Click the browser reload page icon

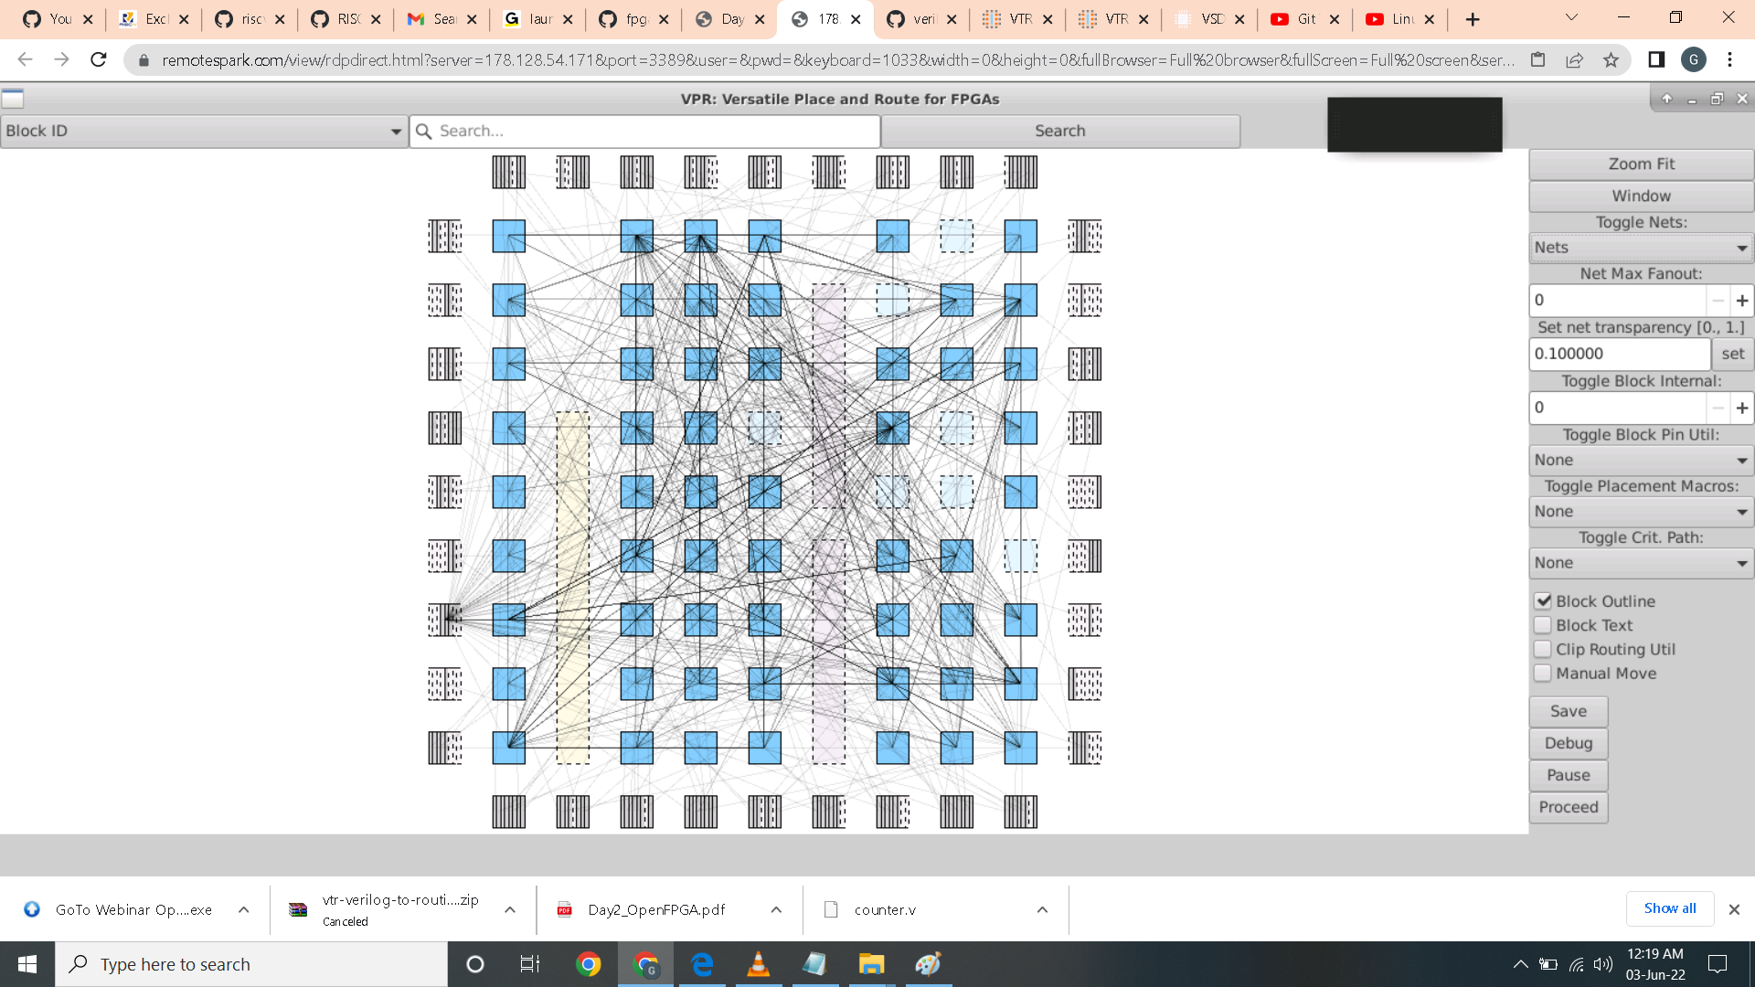coord(99,60)
